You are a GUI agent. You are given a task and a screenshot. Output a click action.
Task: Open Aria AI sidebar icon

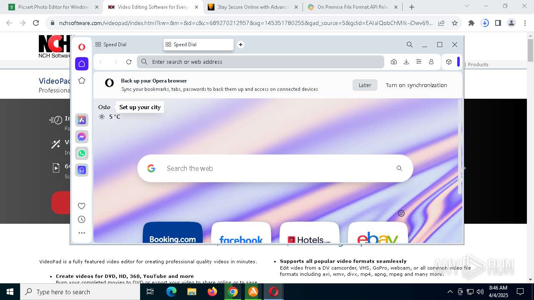click(82, 120)
